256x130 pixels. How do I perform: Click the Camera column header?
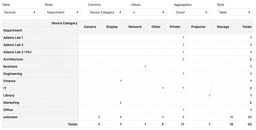point(90,27)
